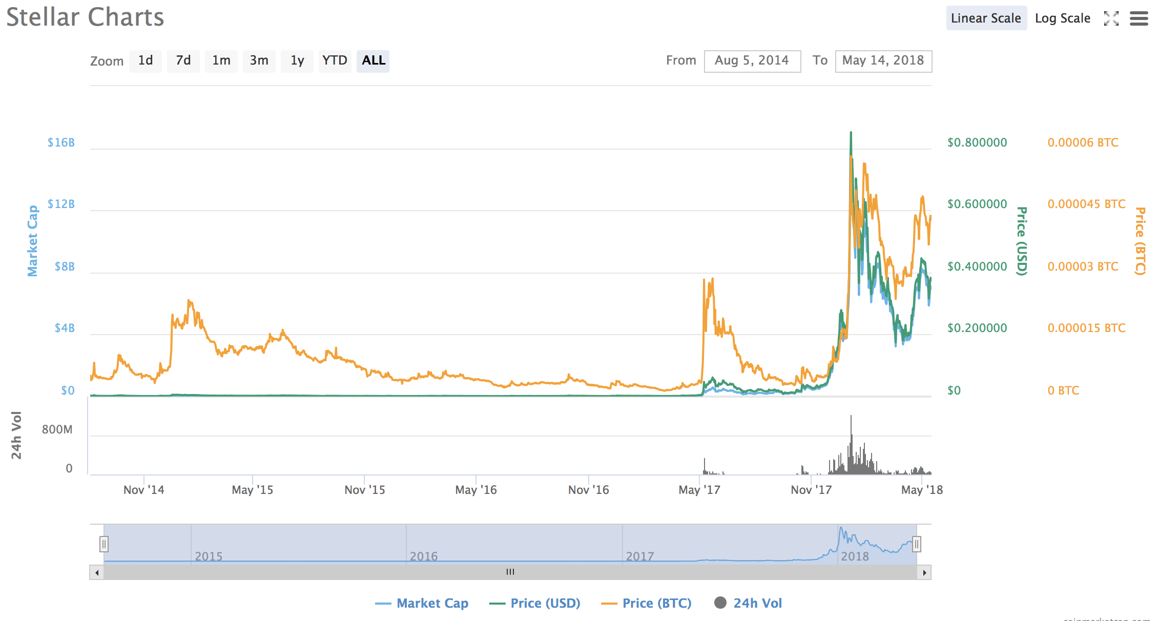The image size is (1158, 621).
Task: Toggle Price (BTC) line in legend
Action: [656, 603]
